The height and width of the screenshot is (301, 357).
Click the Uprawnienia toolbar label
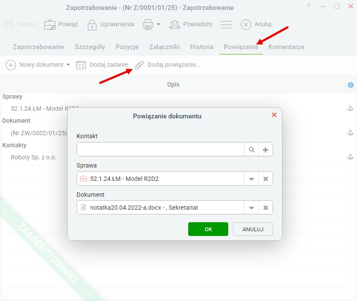tap(117, 24)
